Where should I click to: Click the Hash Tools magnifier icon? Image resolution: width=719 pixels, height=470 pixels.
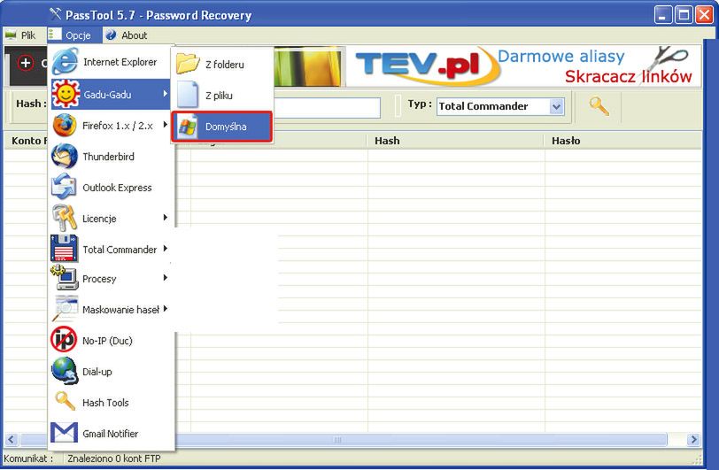click(x=65, y=401)
